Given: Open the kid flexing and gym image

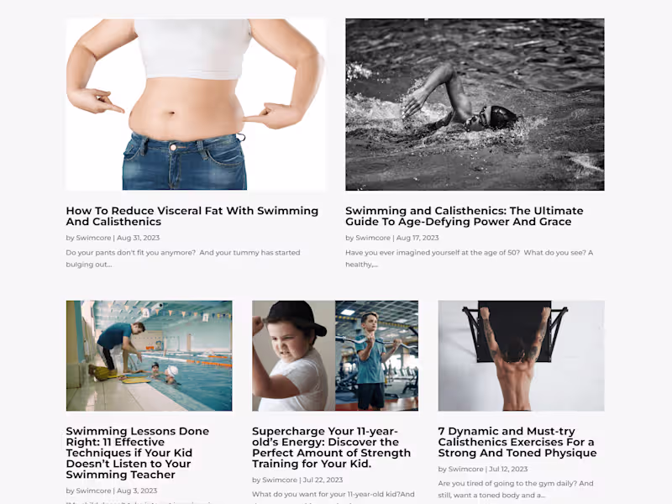Looking at the screenshot, I should [x=335, y=355].
